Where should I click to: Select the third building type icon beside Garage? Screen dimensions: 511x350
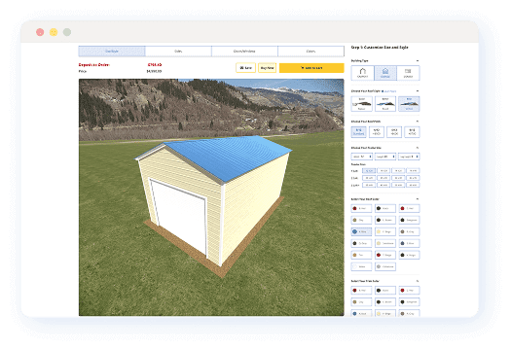coord(408,73)
